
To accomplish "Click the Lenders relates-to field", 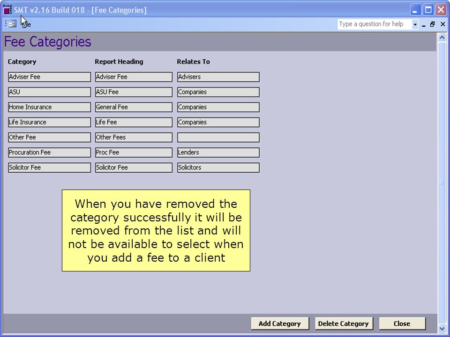I will pyautogui.click(x=218, y=153).
